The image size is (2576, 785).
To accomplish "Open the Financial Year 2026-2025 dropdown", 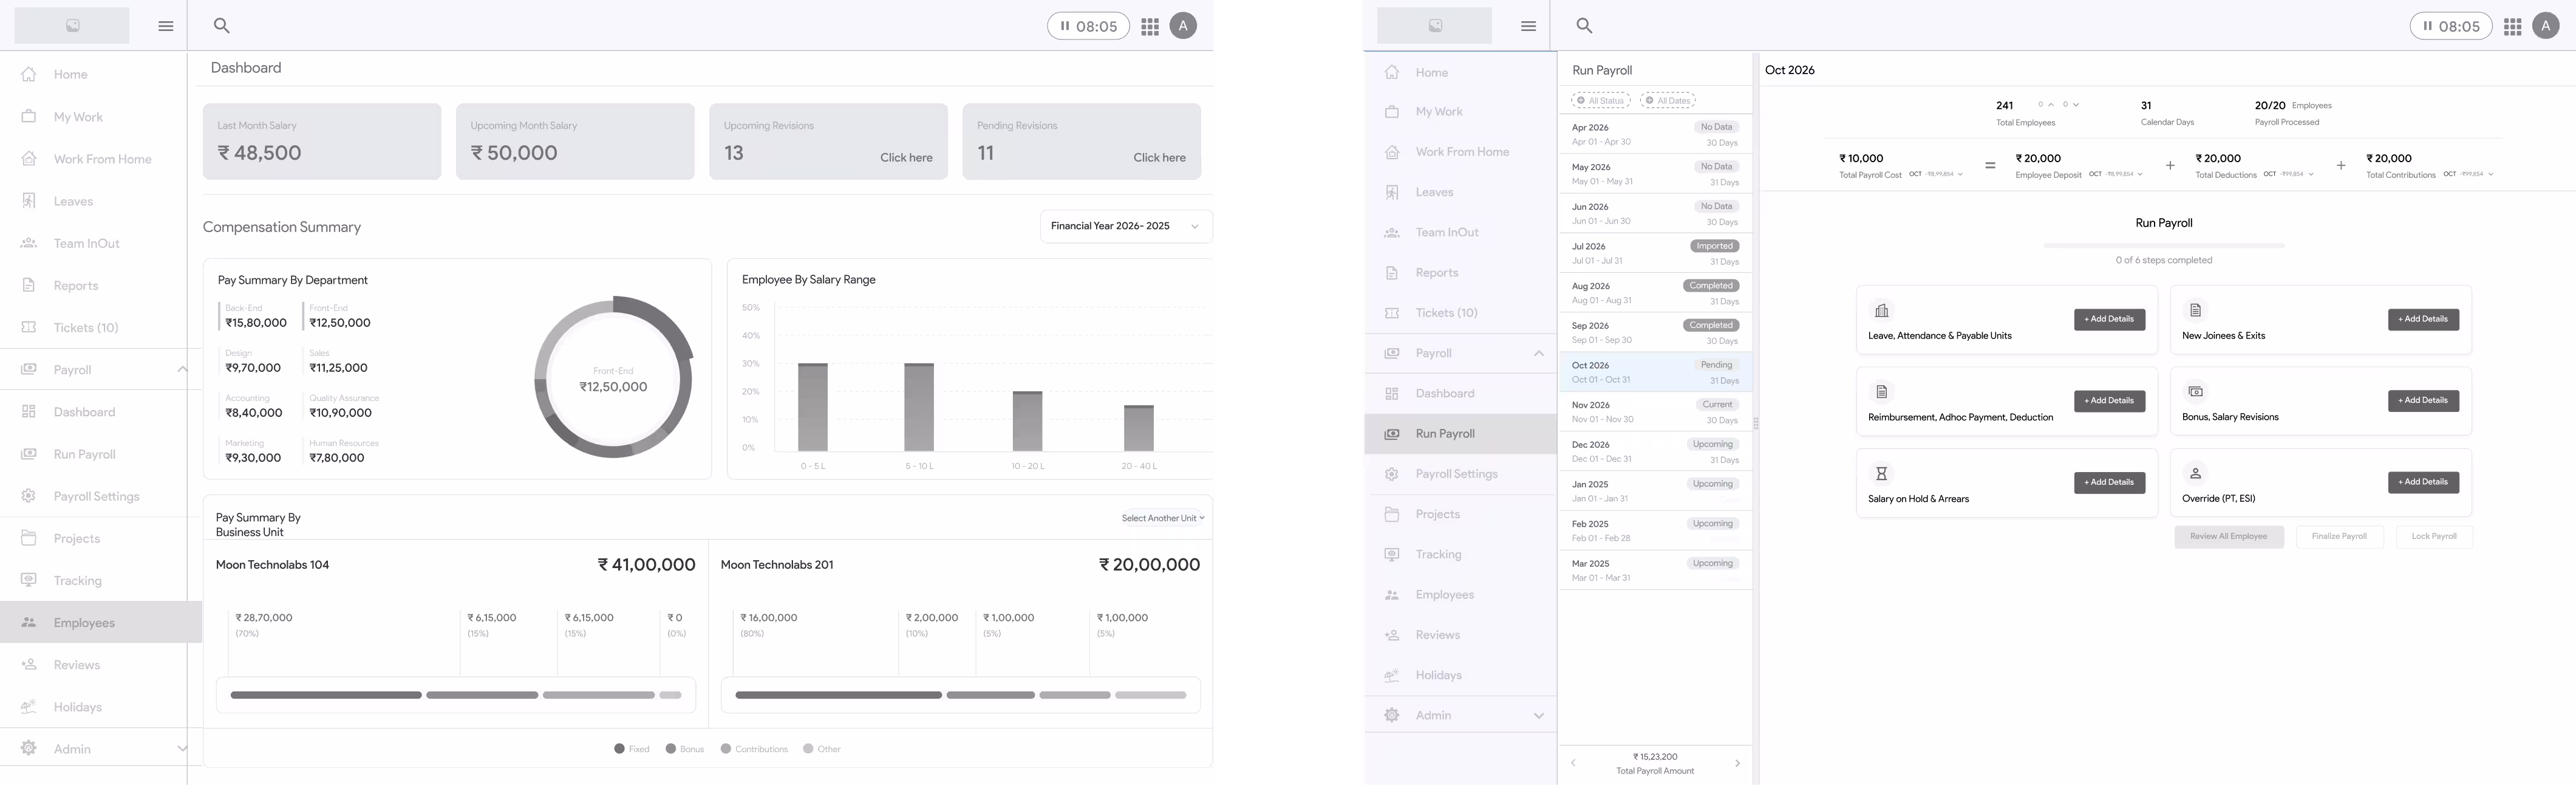I will [x=1126, y=226].
